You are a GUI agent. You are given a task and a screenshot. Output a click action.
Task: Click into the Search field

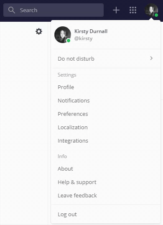tap(53, 10)
